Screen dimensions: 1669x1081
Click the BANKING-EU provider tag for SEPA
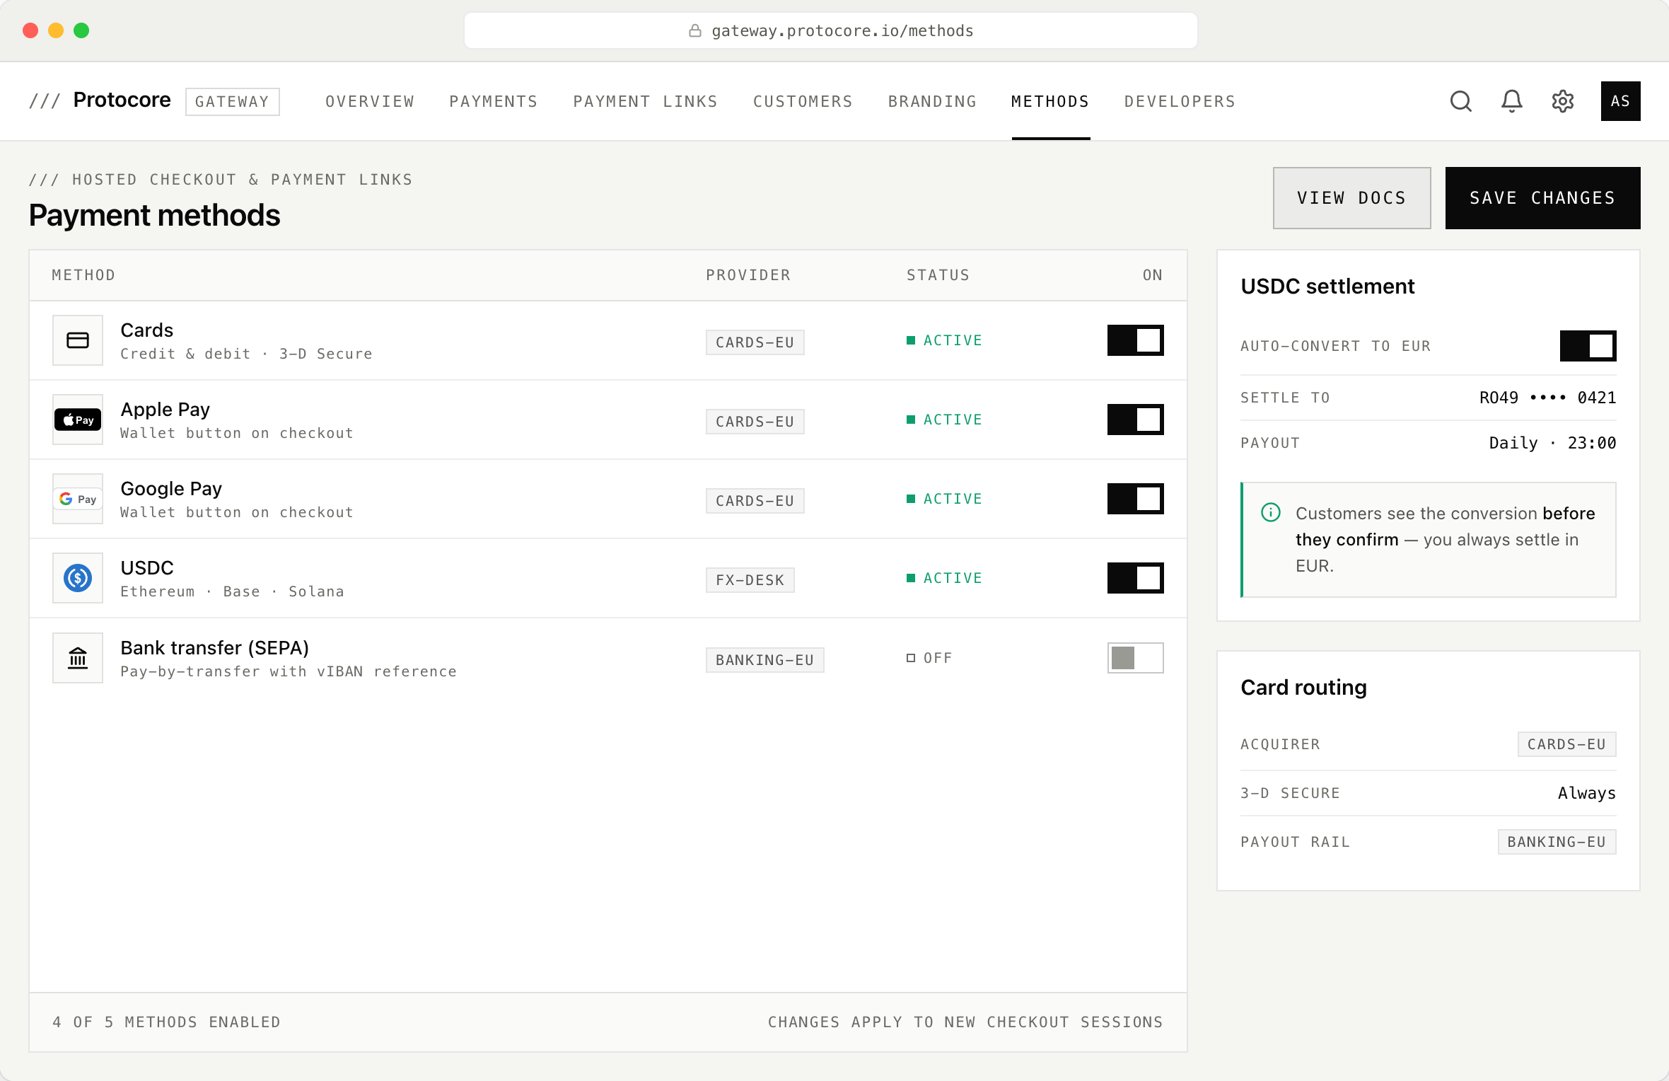coord(764,660)
